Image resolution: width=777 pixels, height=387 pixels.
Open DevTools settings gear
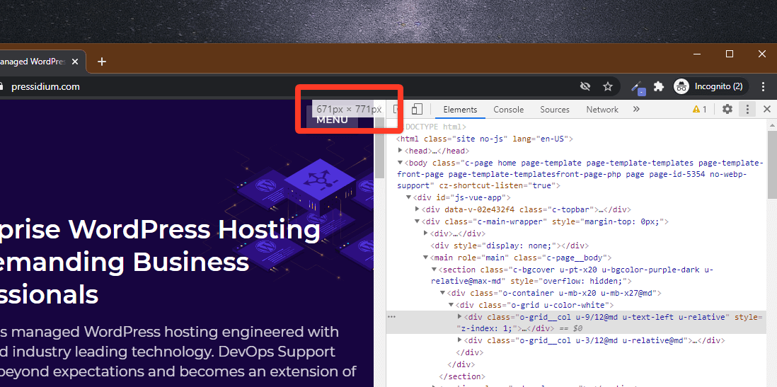[x=727, y=110]
